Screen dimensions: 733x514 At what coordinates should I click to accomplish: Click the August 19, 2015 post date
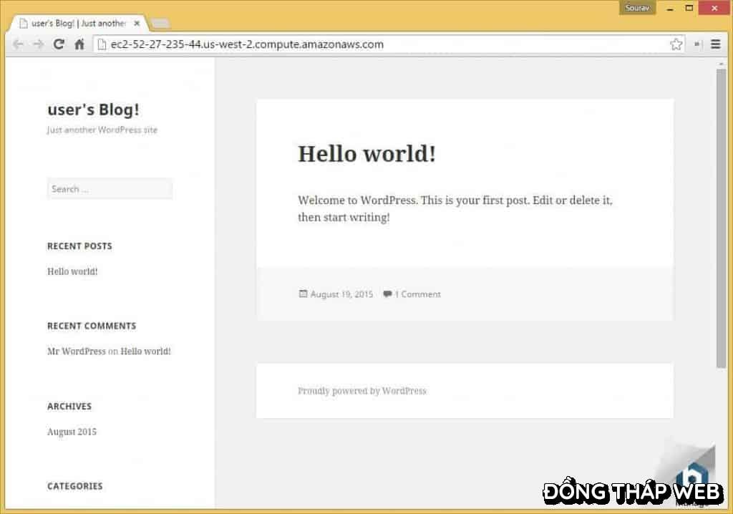tap(341, 294)
